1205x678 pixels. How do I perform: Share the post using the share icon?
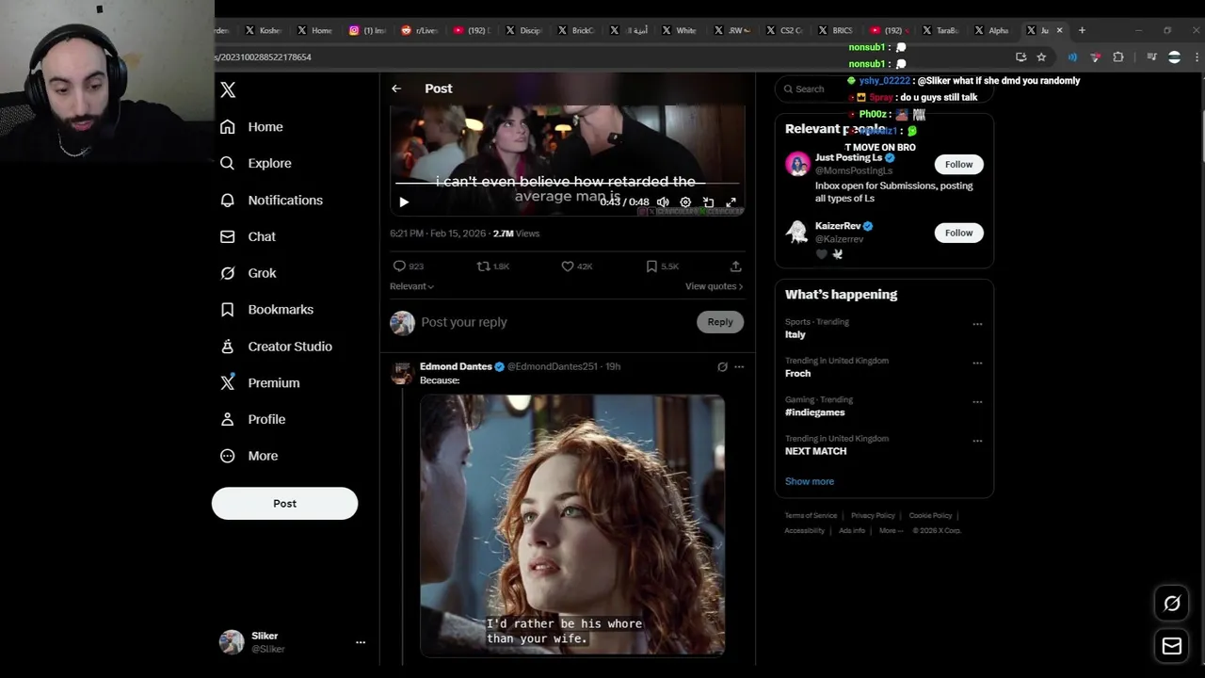click(x=735, y=266)
